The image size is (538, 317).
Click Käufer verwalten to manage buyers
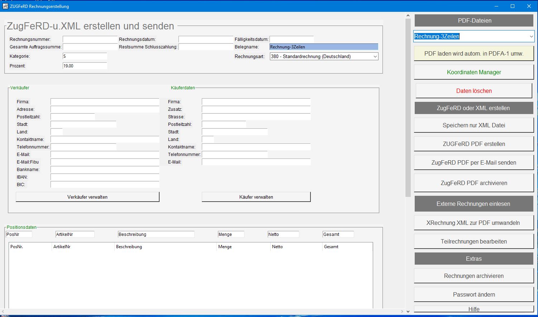pyautogui.click(x=256, y=197)
